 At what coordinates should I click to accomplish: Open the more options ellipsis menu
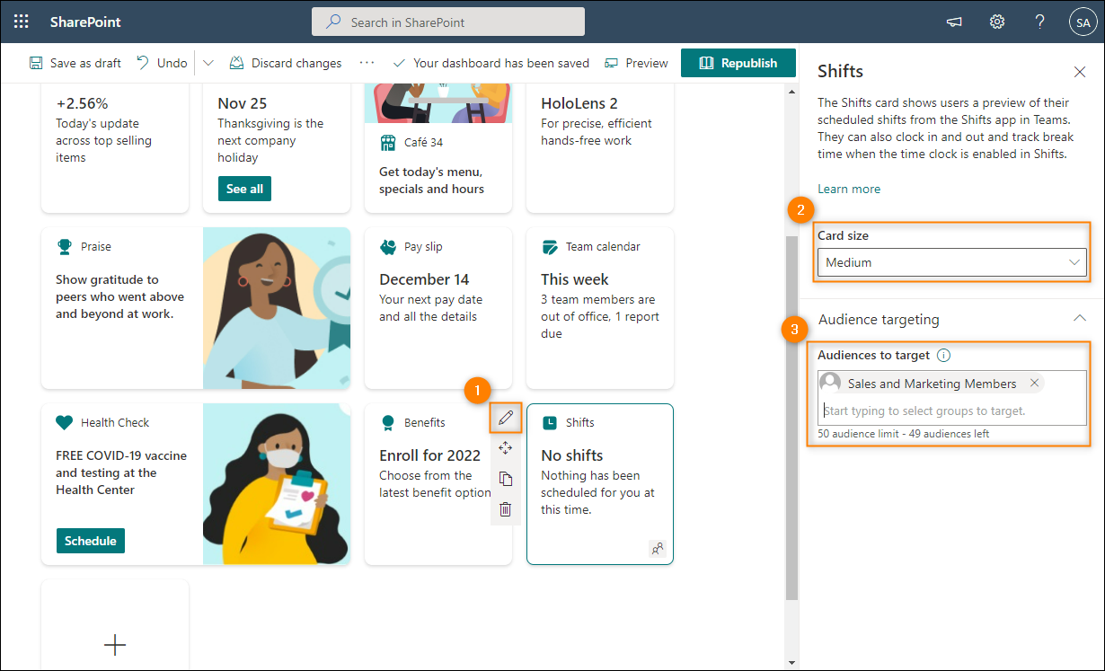367,63
